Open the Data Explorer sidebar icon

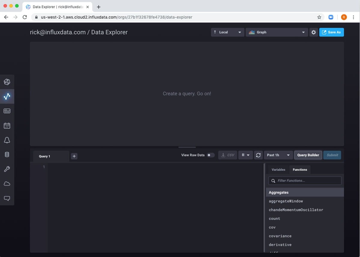pyautogui.click(x=7, y=96)
